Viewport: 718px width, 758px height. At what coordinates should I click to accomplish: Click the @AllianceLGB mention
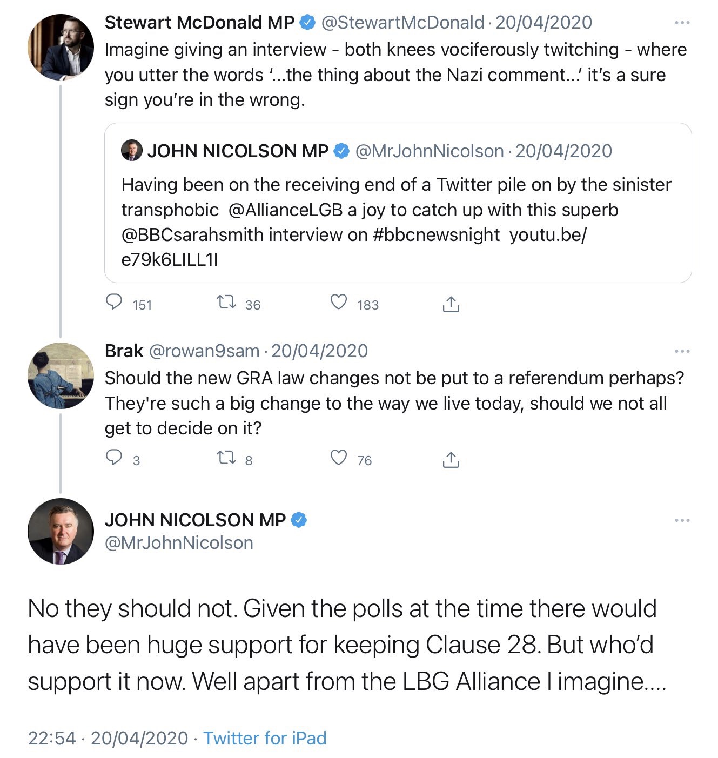286,210
